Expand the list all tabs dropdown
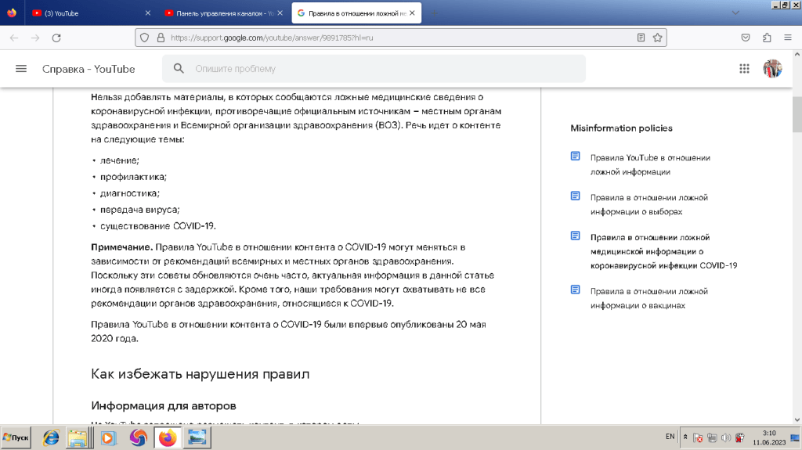 coord(735,13)
